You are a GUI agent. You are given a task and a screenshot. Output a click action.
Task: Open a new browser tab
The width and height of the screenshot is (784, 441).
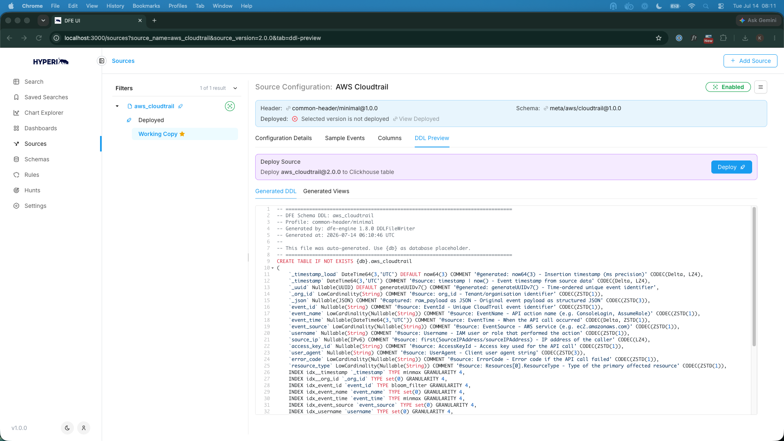(x=154, y=20)
